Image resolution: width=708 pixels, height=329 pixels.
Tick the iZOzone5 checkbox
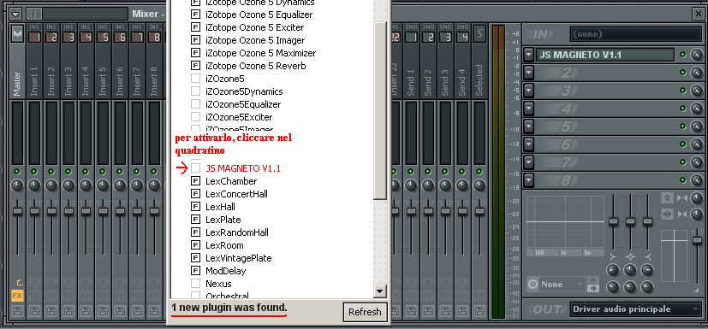click(195, 79)
